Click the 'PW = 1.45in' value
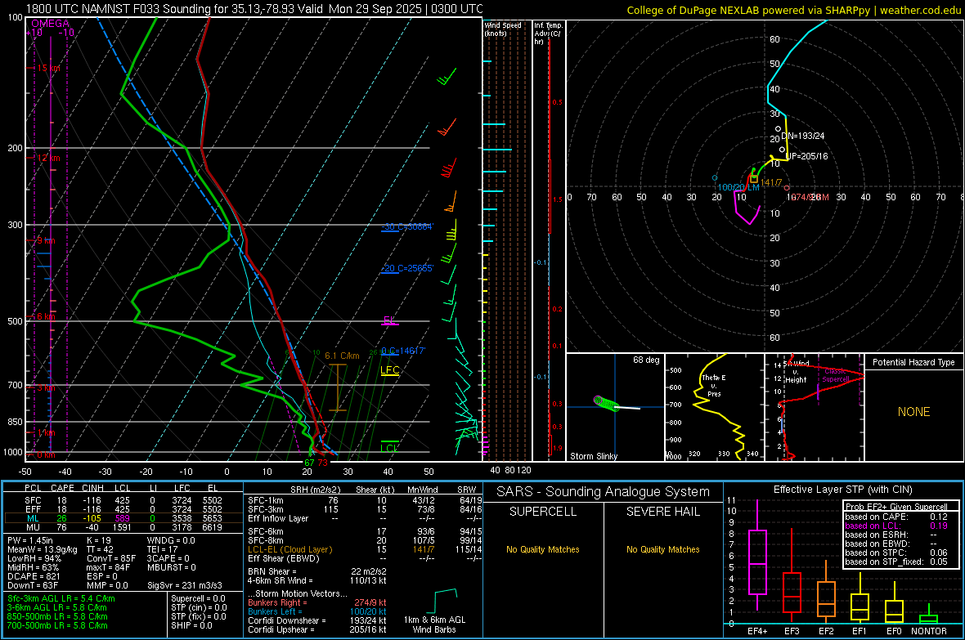 [30, 540]
